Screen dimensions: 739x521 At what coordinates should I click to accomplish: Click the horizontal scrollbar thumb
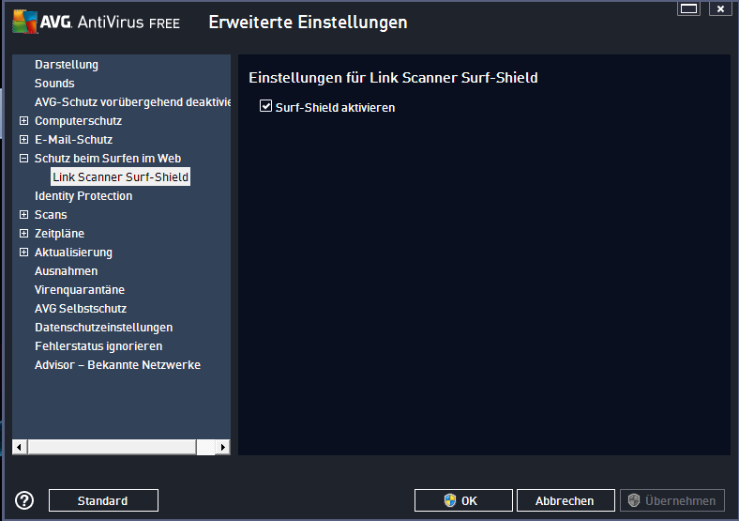tap(113, 447)
